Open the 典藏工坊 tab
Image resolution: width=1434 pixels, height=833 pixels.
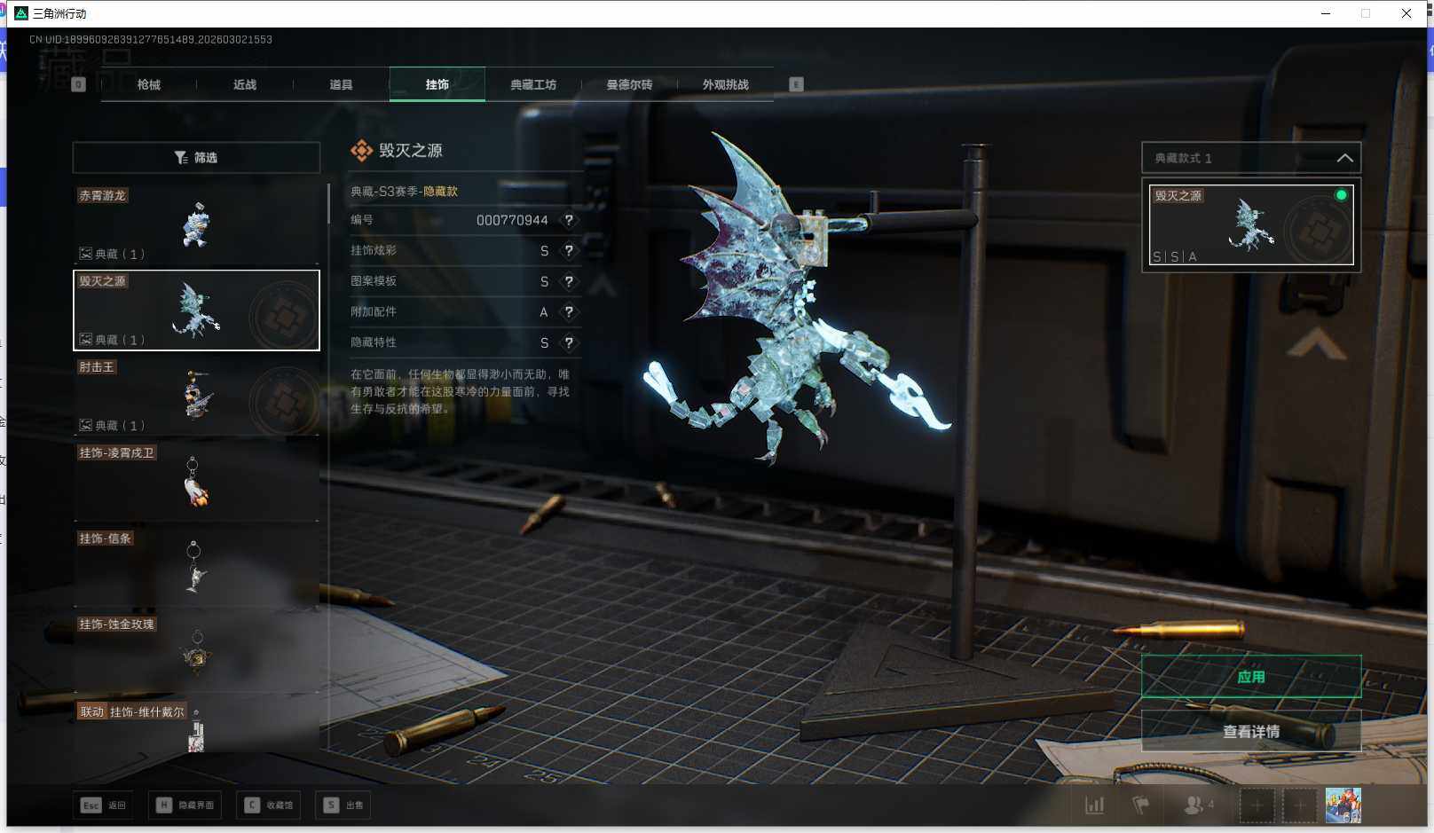[x=533, y=85]
